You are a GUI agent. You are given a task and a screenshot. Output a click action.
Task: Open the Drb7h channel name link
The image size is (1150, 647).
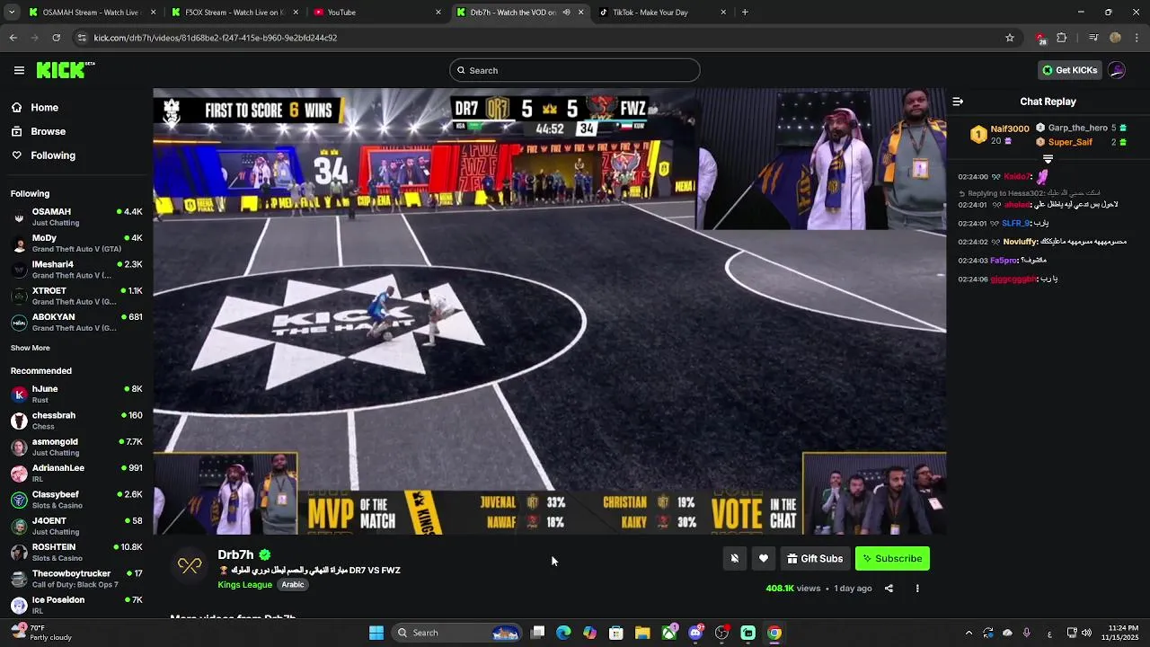pos(235,554)
